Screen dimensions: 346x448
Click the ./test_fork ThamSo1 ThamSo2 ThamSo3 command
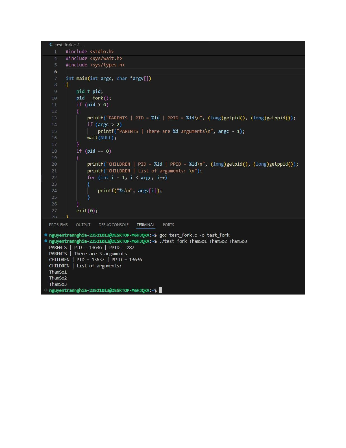coord(203,241)
